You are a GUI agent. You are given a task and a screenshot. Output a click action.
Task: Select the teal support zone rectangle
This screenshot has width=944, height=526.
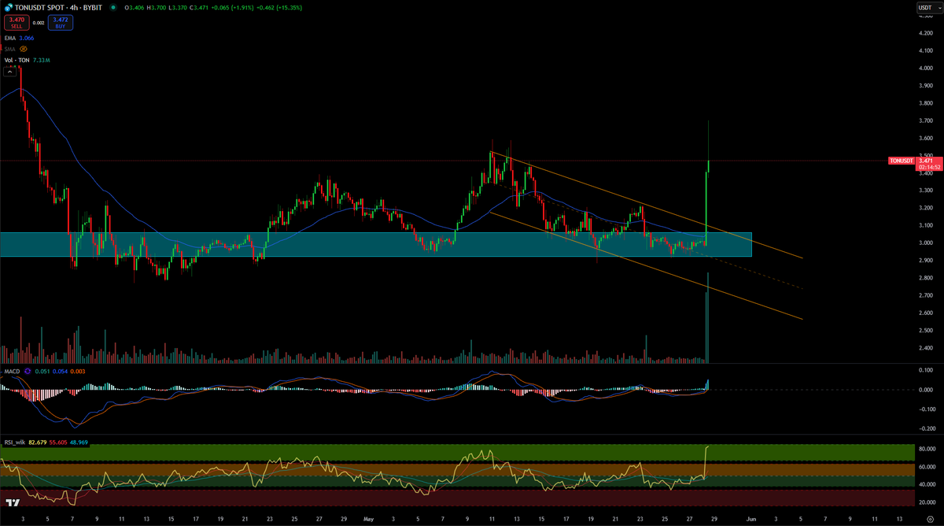(376, 244)
